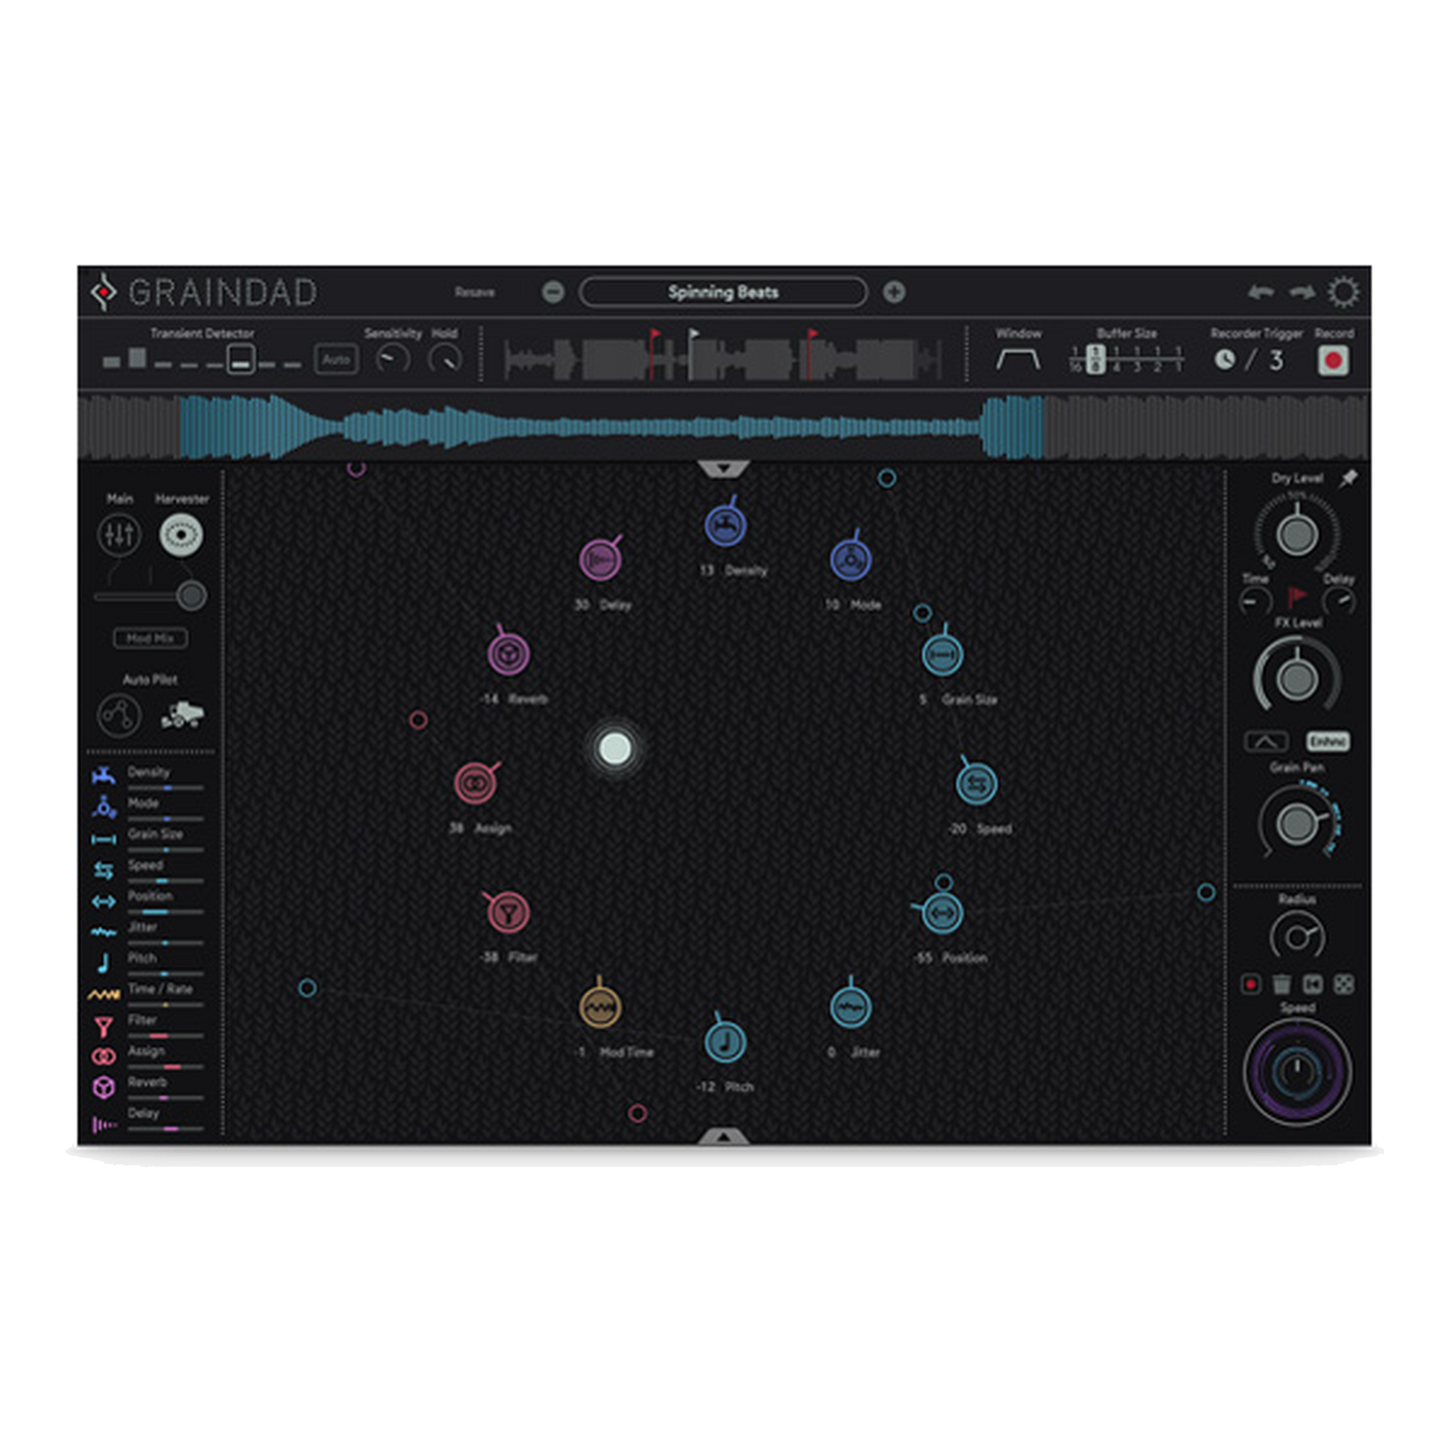
Task: Expand the top arrow tab above the orbit
Action: (x=724, y=469)
